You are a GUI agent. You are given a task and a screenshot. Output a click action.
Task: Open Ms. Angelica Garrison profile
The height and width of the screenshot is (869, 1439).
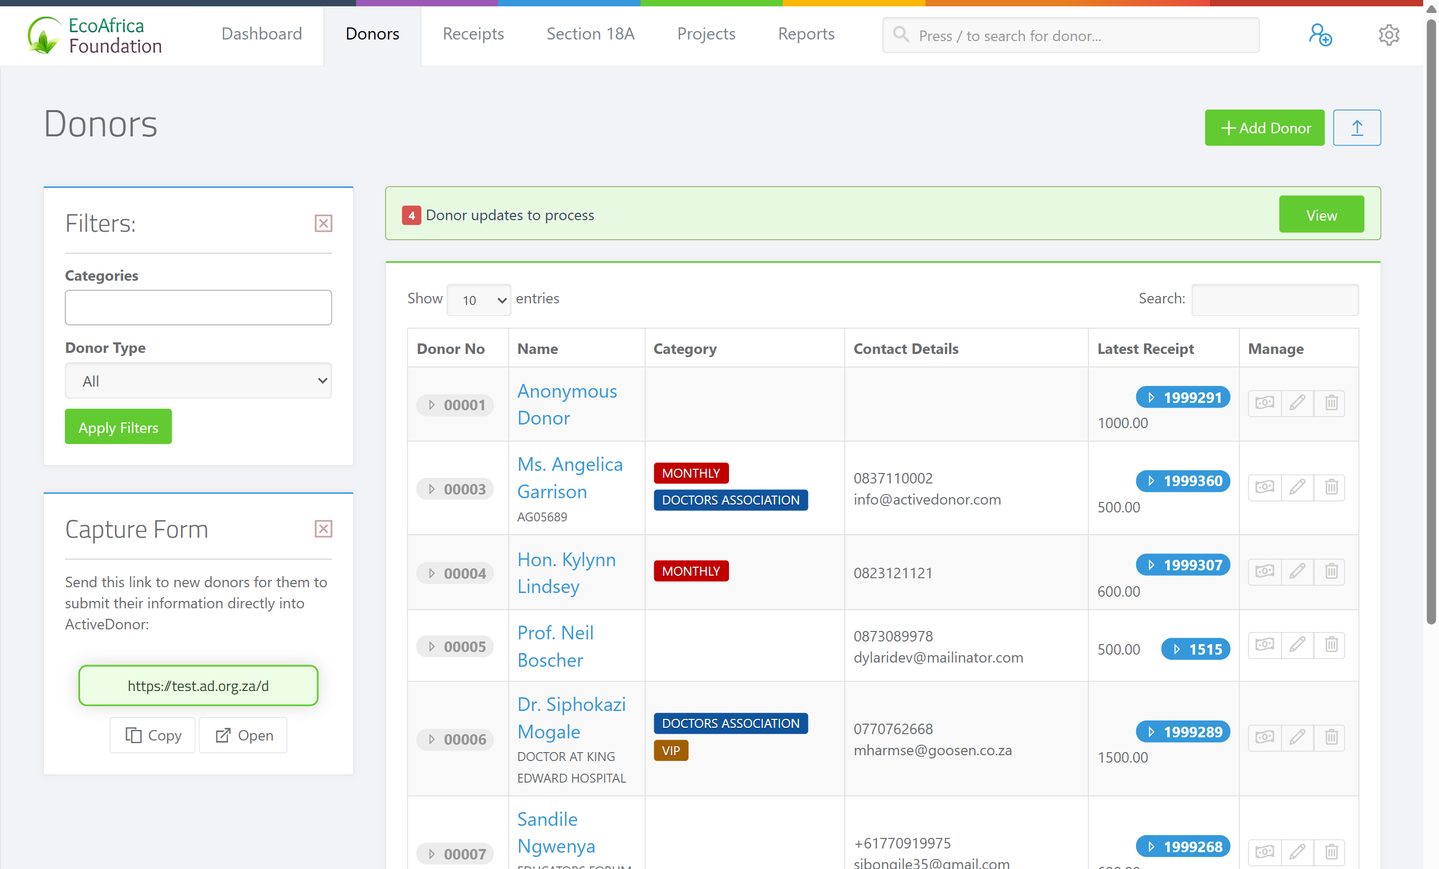coord(570,478)
